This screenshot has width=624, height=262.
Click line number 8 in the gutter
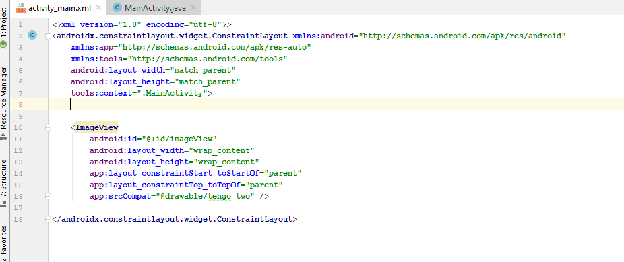21,104
